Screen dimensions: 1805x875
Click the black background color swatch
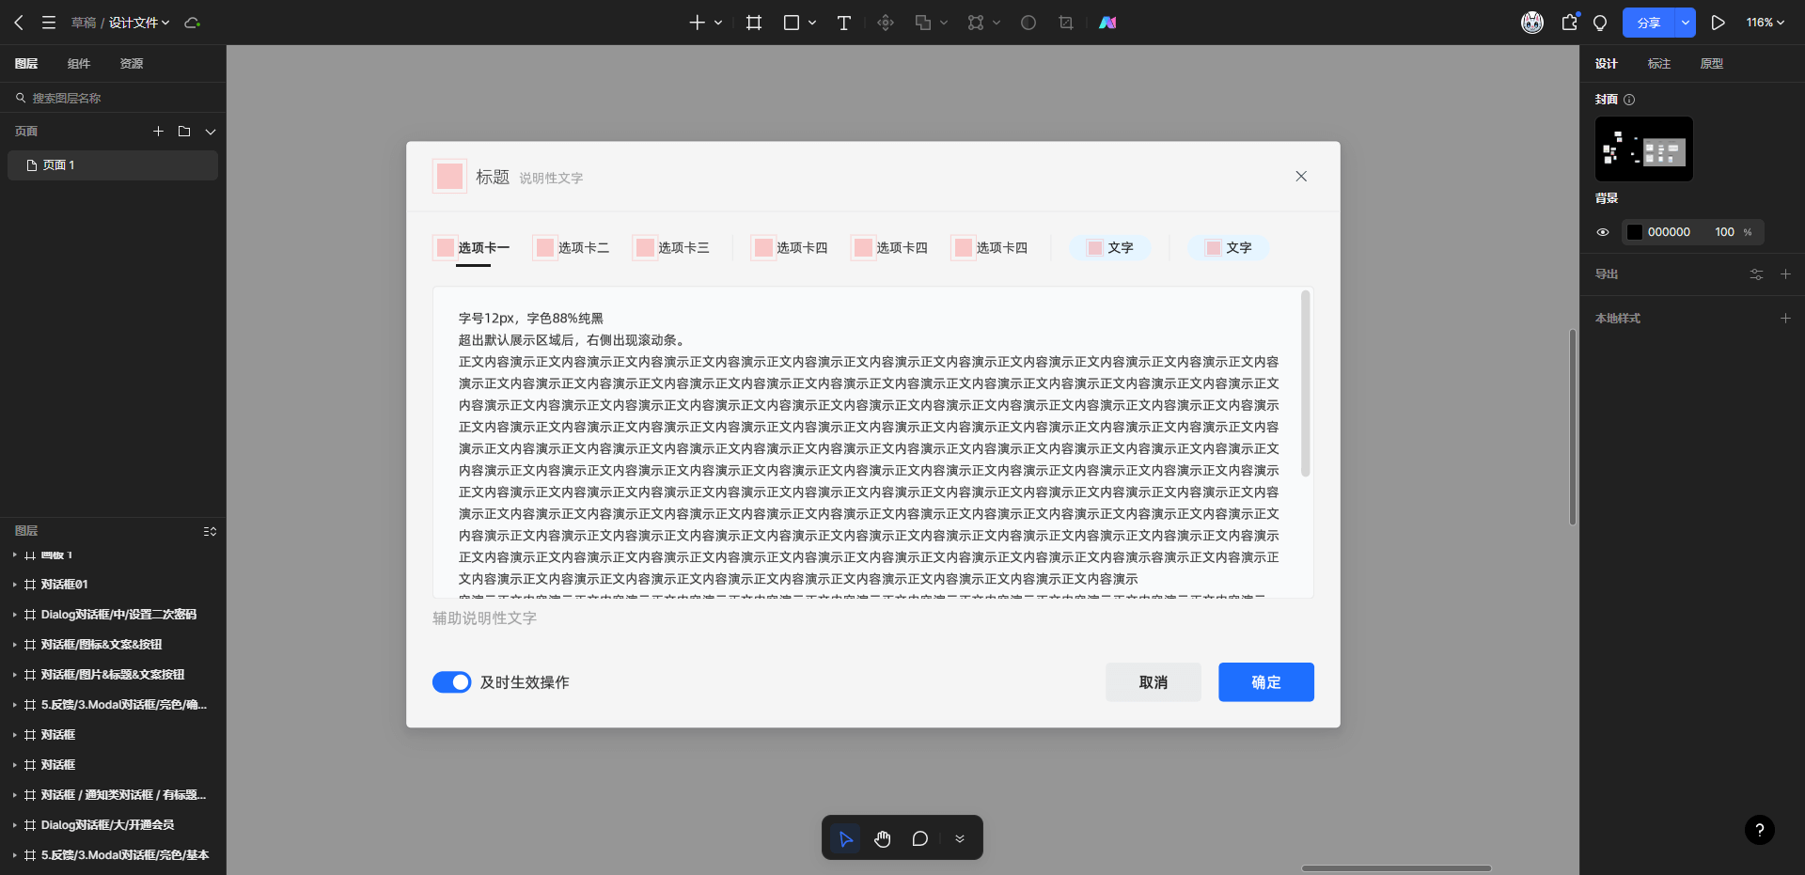coord(1635,232)
